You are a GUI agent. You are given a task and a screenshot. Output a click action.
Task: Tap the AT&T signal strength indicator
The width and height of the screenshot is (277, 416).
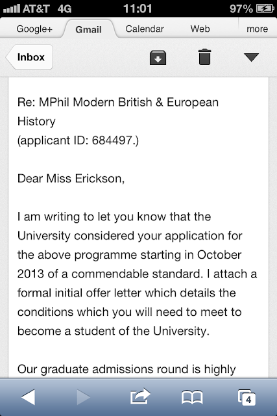point(12,8)
